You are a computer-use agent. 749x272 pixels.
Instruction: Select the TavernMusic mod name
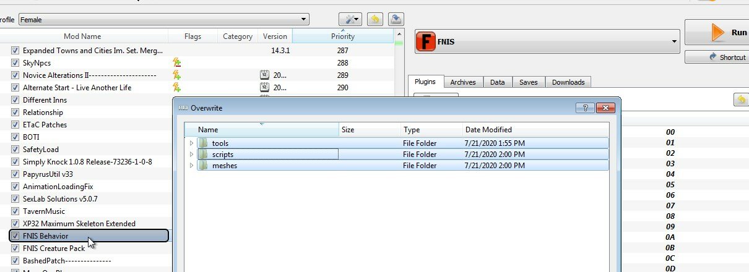44,211
